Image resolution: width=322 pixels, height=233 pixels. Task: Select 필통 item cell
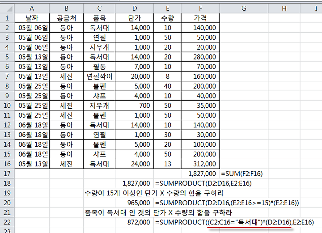(99, 67)
